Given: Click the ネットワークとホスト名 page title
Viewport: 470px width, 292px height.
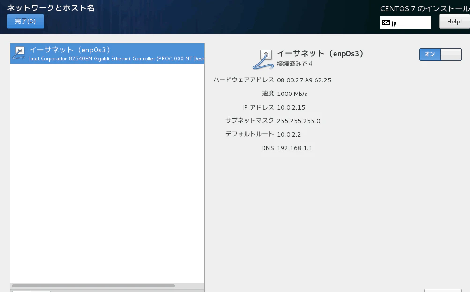Looking at the screenshot, I should tap(51, 8).
